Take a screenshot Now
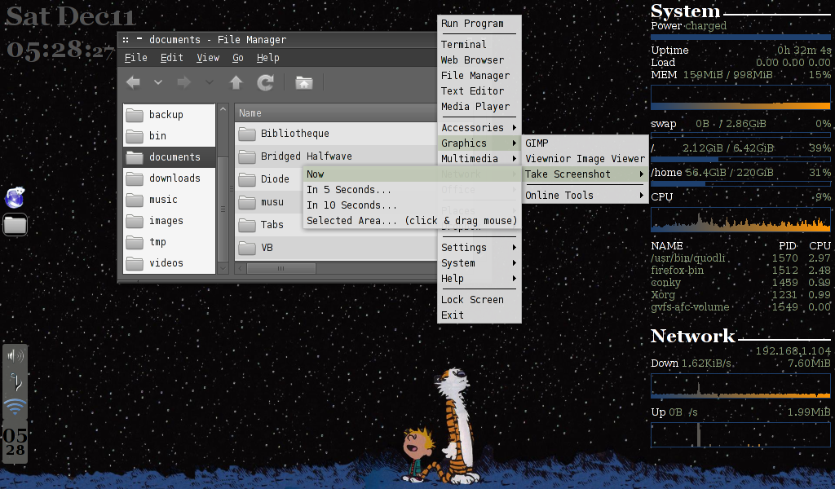 (x=412, y=174)
